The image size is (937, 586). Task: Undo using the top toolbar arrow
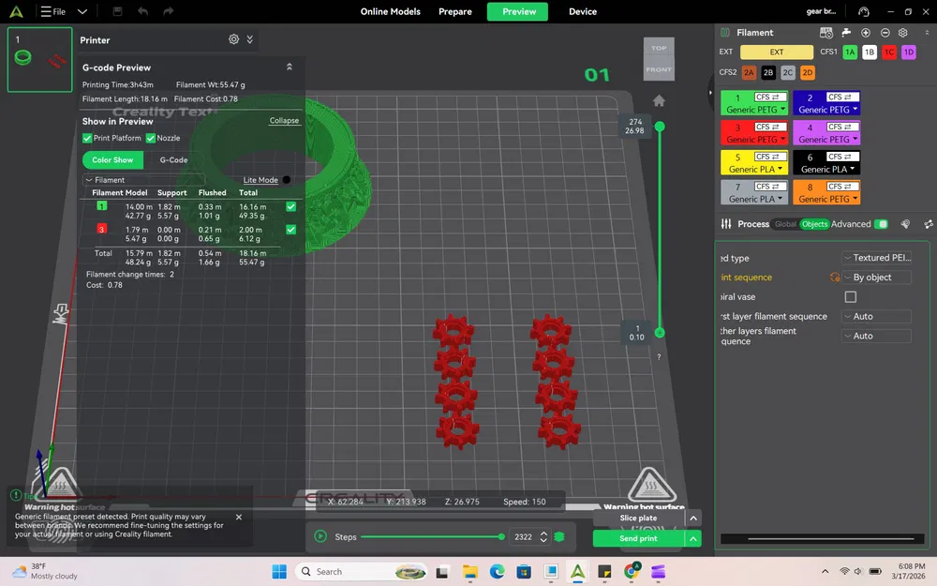(142, 11)
